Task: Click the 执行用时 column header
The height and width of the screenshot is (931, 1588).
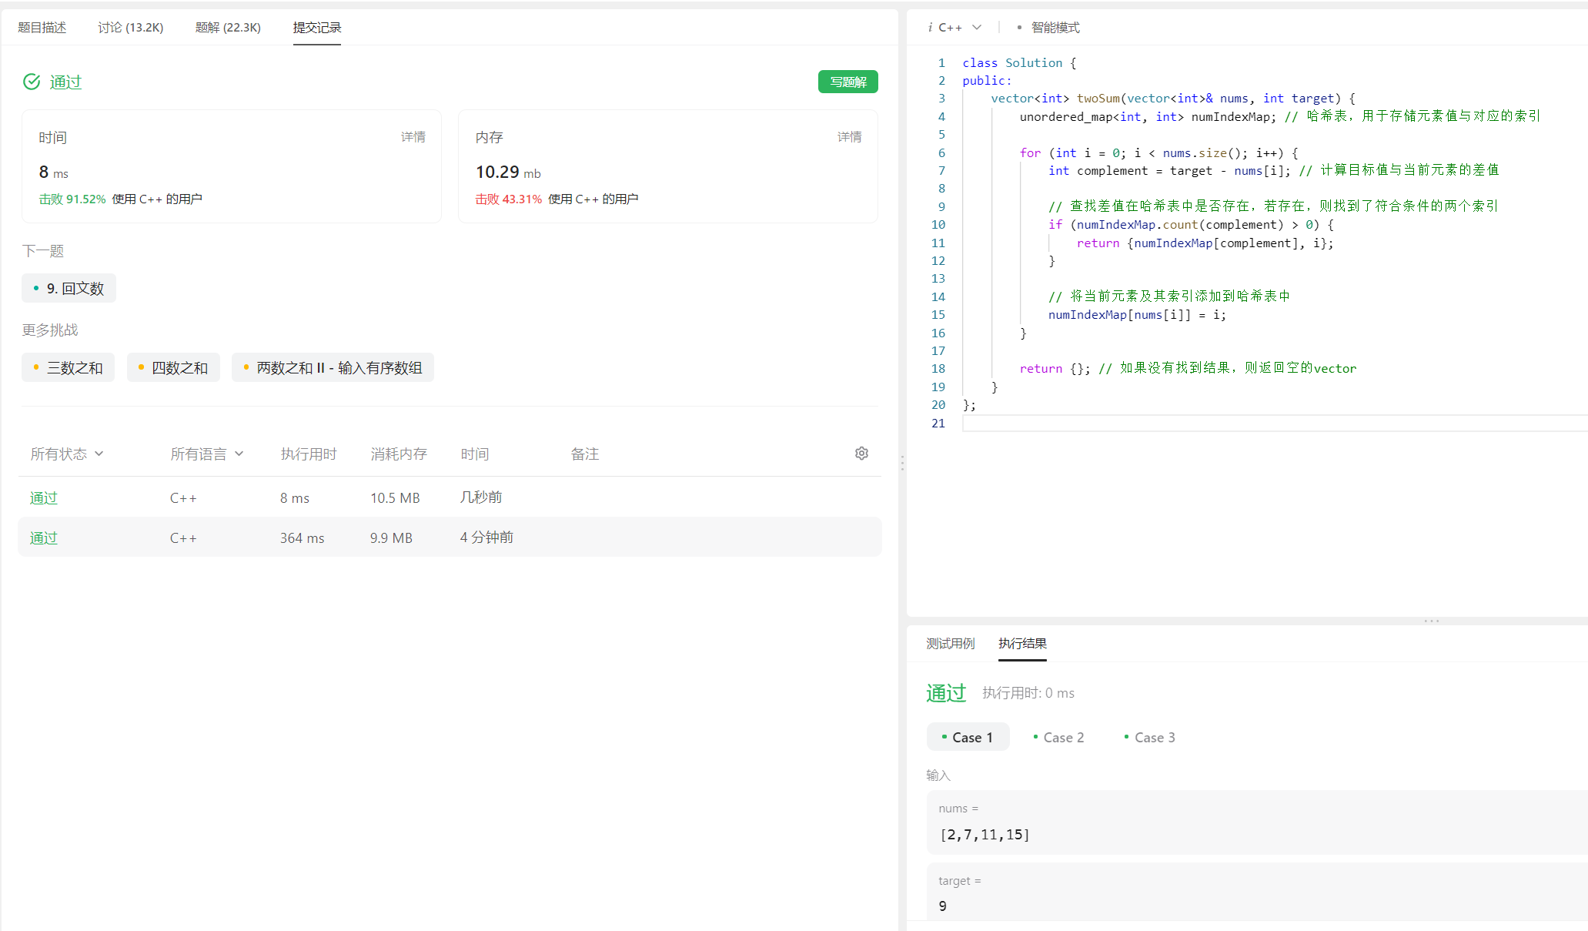Action: 309,454
